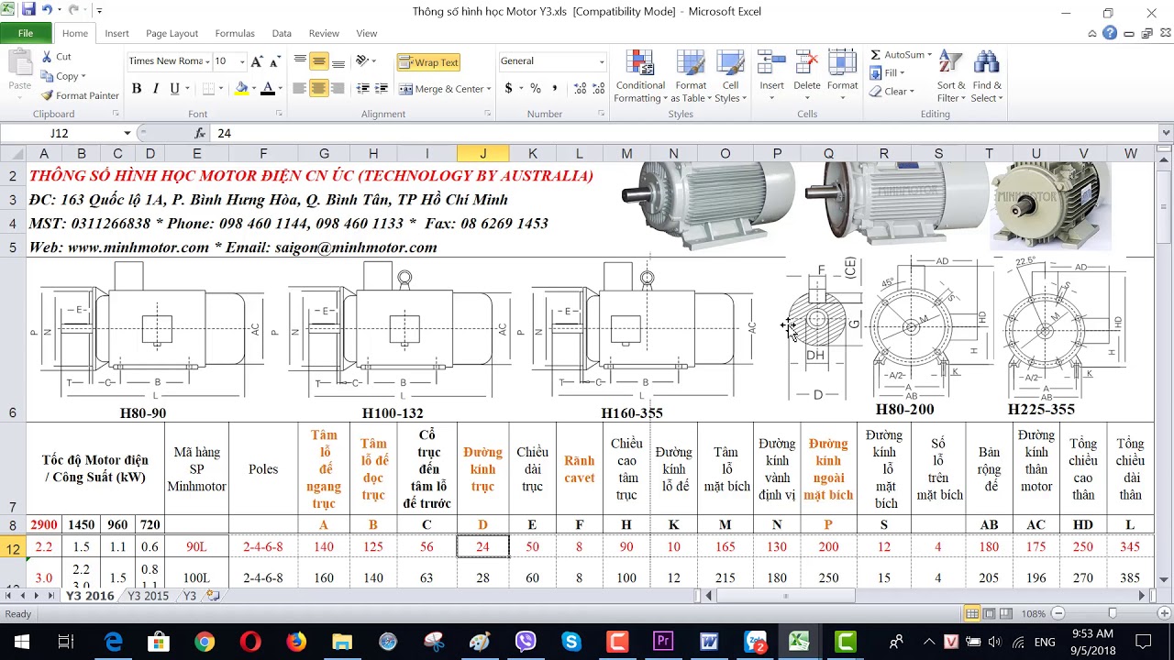1174x660 pixels.
Task: Open Find & Select binoculars
Action: click(x=987, y=76)
